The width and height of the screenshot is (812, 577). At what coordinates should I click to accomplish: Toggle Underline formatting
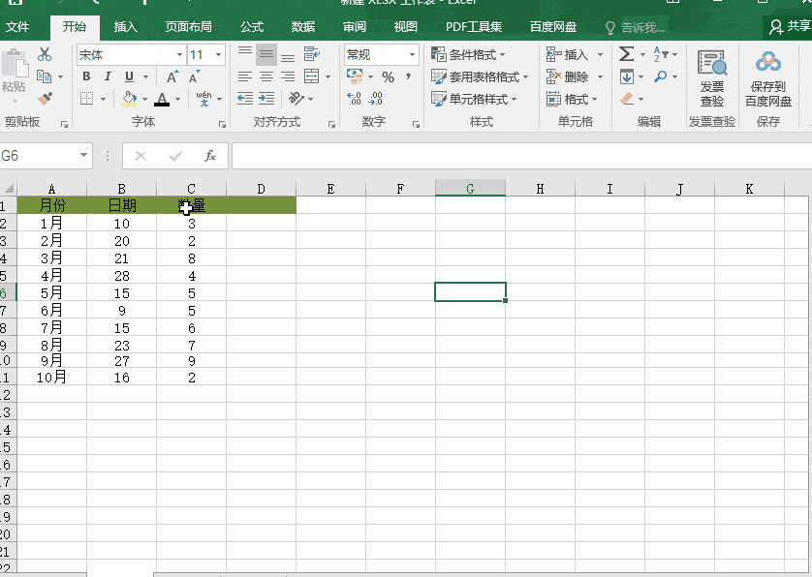[129, 76]
